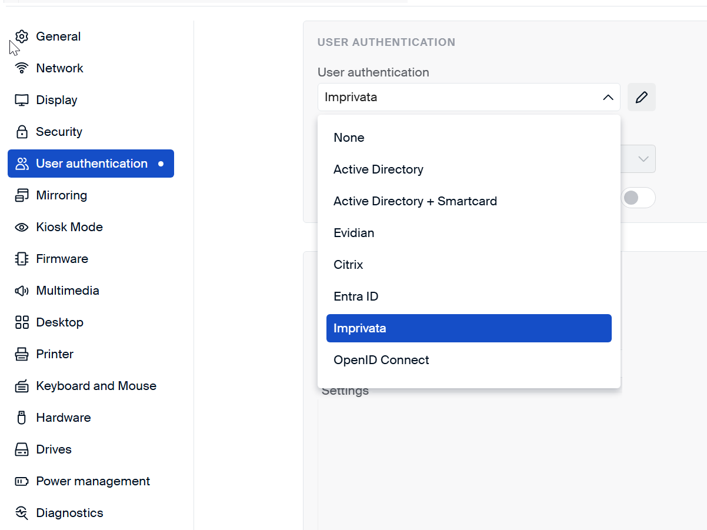Click the Display monitor icon
The width and height of the screenshot is (707, 530).
point(22,100)
